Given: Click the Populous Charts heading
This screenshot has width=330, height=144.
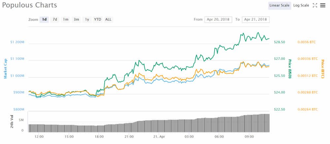Looking at the screenshot, I should click(x=29, y=5).
